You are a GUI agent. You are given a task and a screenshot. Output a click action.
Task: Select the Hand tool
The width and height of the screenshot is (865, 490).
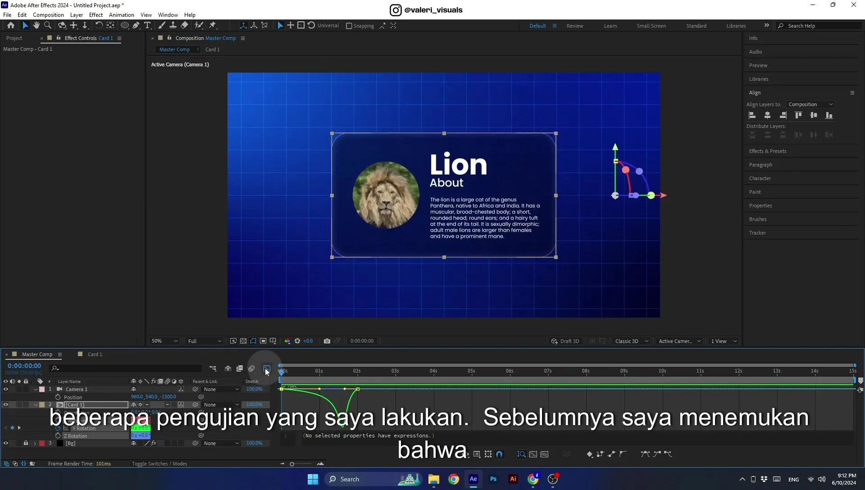coord(36,26)
